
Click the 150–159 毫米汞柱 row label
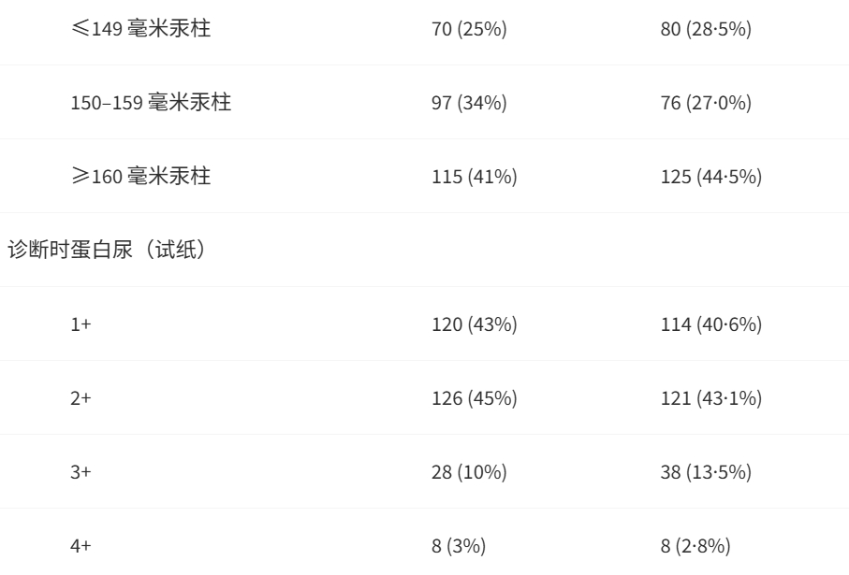coord(151,102)
